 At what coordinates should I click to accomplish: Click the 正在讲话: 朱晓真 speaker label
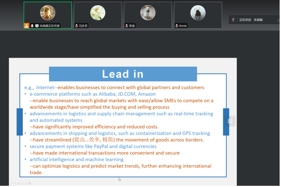(x=251, y=20)
